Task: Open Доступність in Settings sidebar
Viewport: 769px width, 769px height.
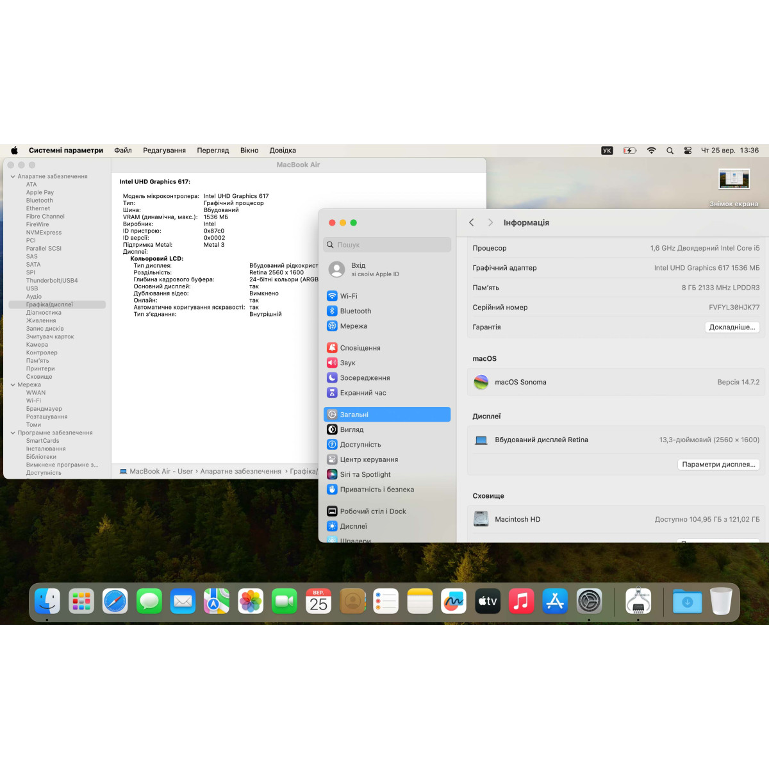Action: 387,445
